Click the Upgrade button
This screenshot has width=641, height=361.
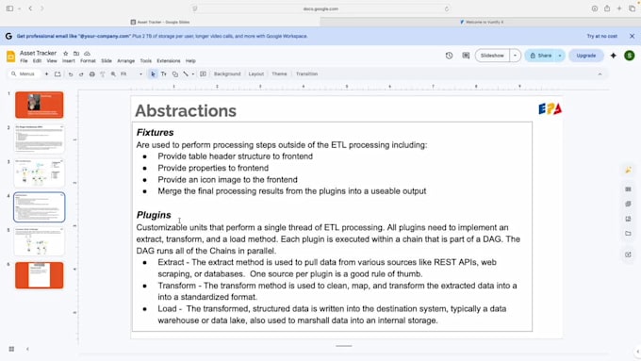585,56
